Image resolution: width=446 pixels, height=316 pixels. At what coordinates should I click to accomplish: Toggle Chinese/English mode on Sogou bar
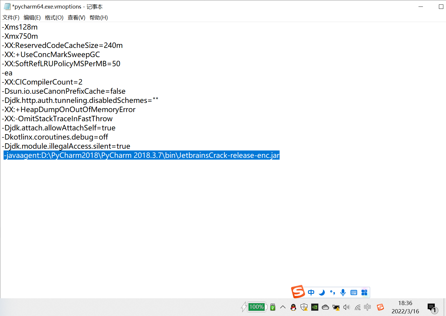click(x=311, y=292)
